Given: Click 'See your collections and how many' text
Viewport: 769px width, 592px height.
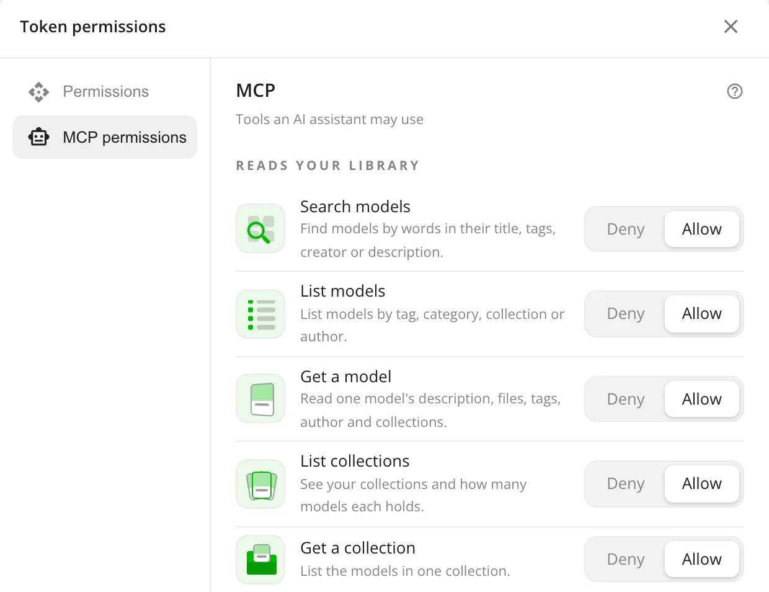Looking at the screenshot, I should coord(414,495).
